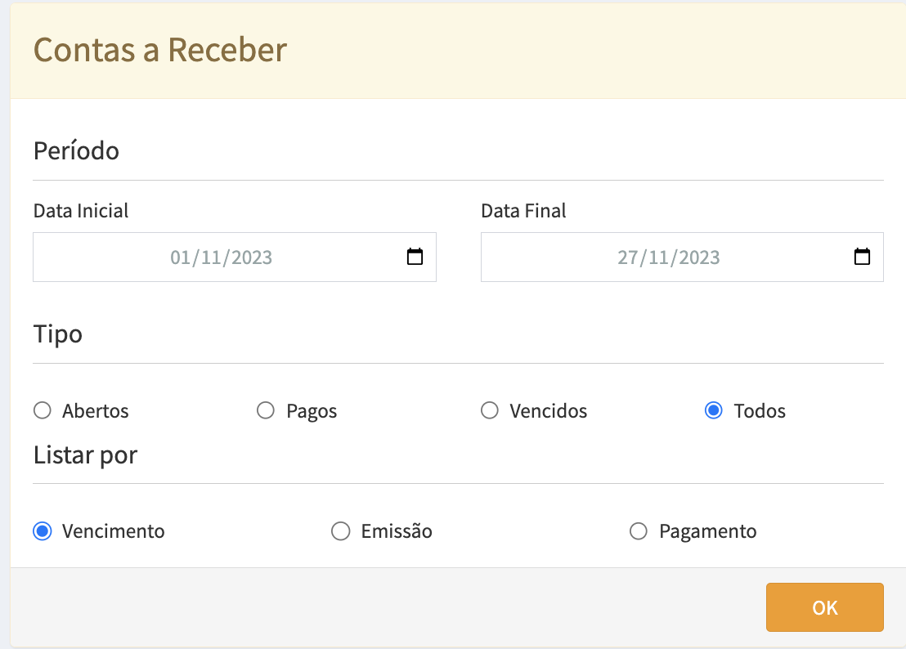The width and height of the screenshot is (906, 649).
Task: Select Vencidos under Tipo
Action: (490, 410)
